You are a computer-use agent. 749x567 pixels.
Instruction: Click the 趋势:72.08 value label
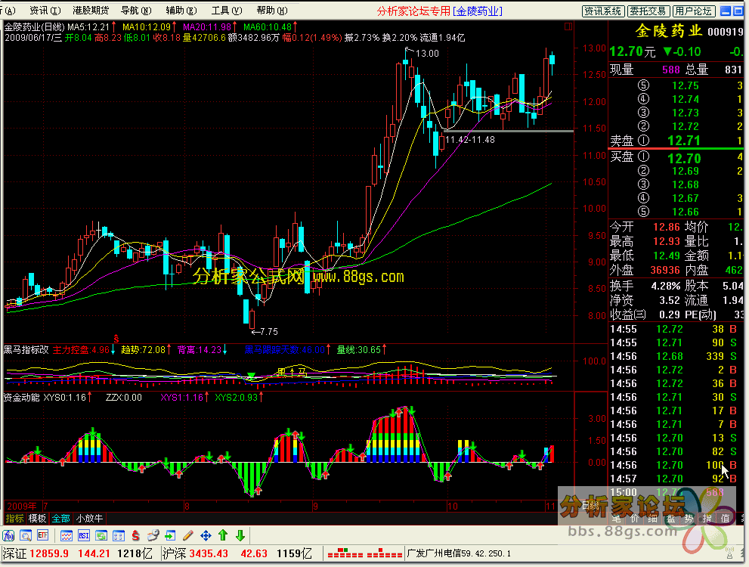143,350
